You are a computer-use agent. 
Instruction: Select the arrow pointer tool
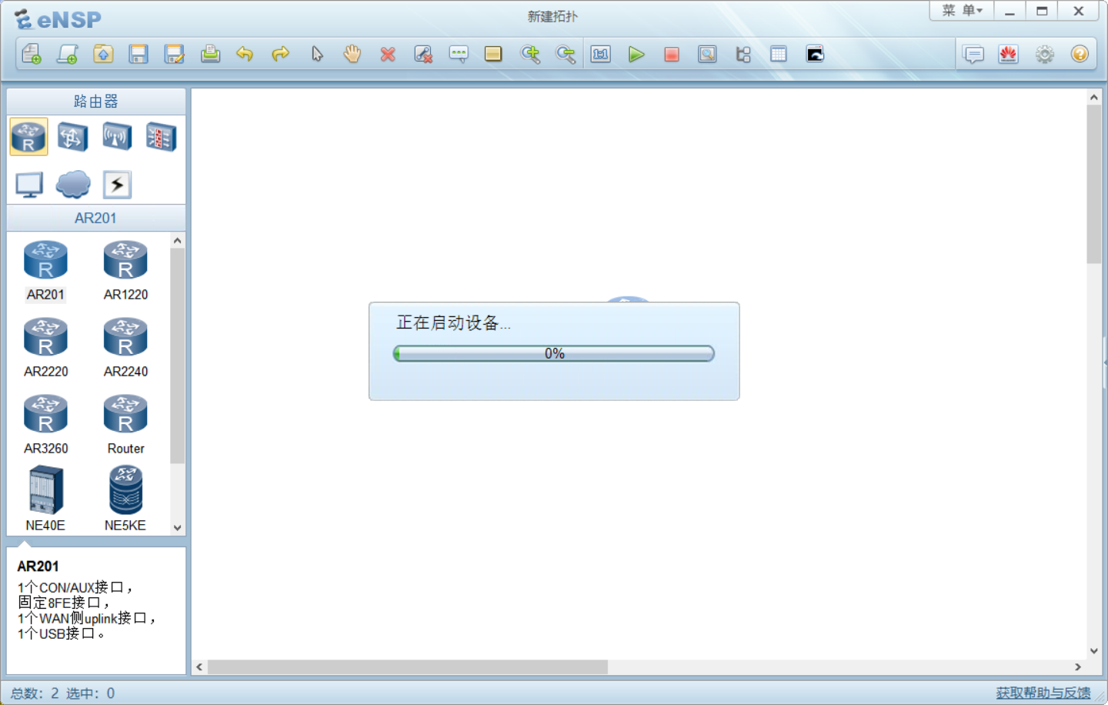(x=317, y=54)
